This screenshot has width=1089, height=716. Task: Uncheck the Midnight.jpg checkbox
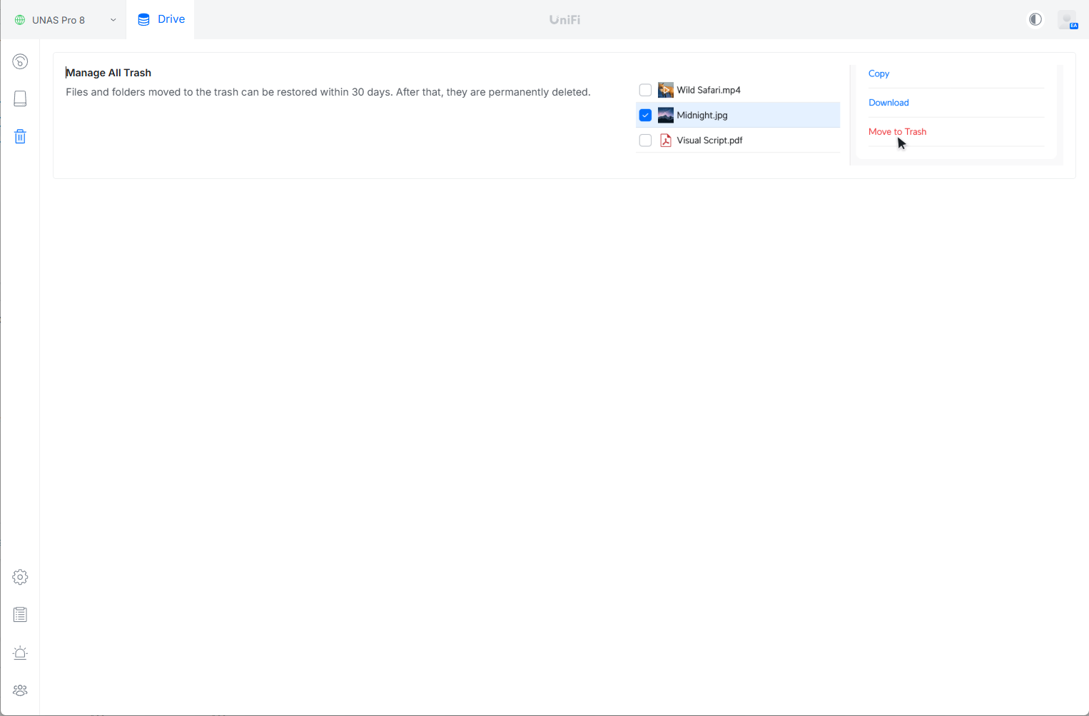coord(645,115)
